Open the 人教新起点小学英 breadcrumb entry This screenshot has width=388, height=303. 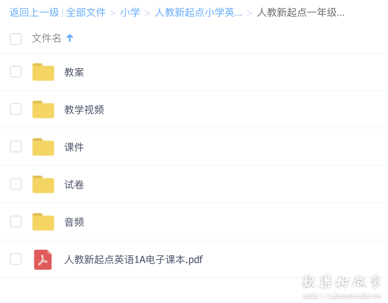[199, 13]
